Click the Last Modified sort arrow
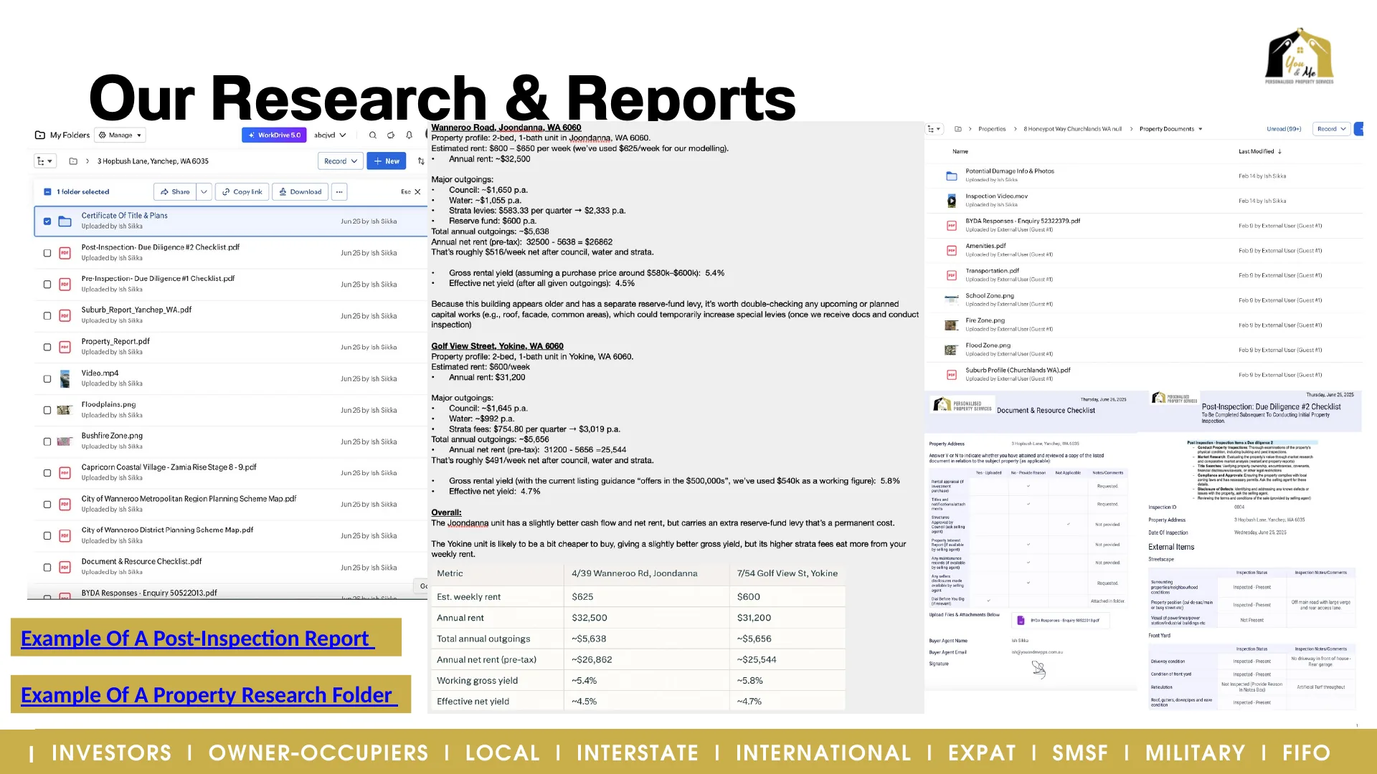The width and height of the screenshot is (1377, 774). click(1279, 151)
